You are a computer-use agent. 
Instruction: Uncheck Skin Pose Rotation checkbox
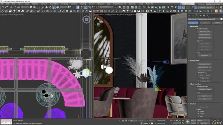(x=199, y=114)
